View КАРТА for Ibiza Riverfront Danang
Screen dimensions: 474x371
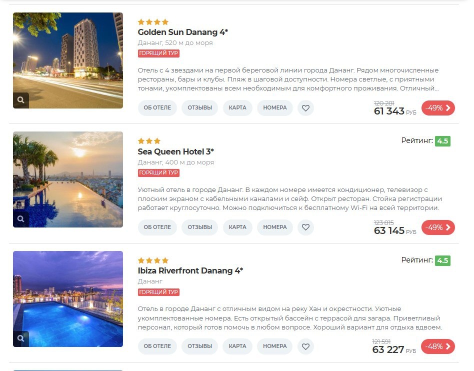click(x=237, y=346)
